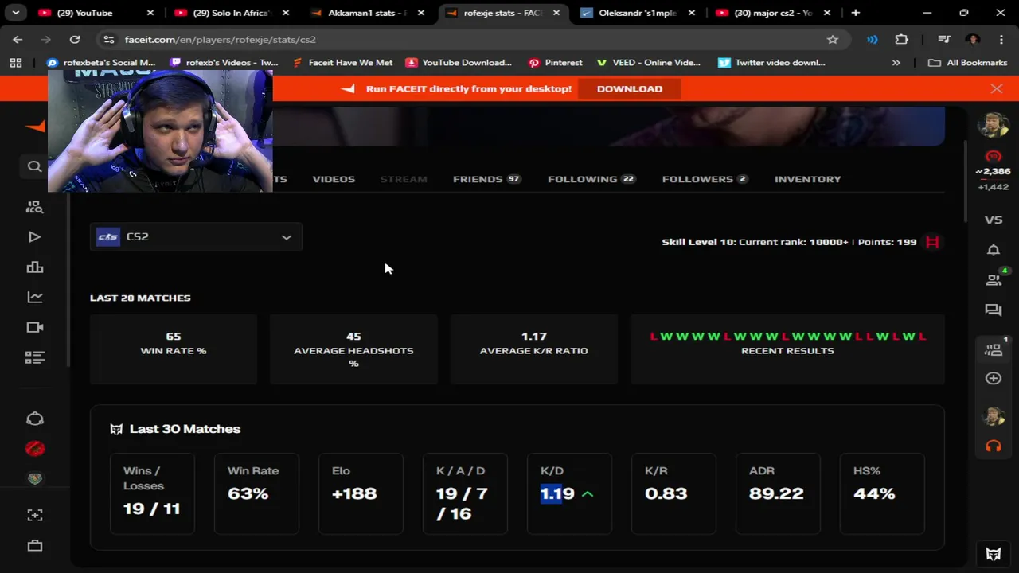
Task: Open the CS2 game selector dropdown
Action: 196,236
